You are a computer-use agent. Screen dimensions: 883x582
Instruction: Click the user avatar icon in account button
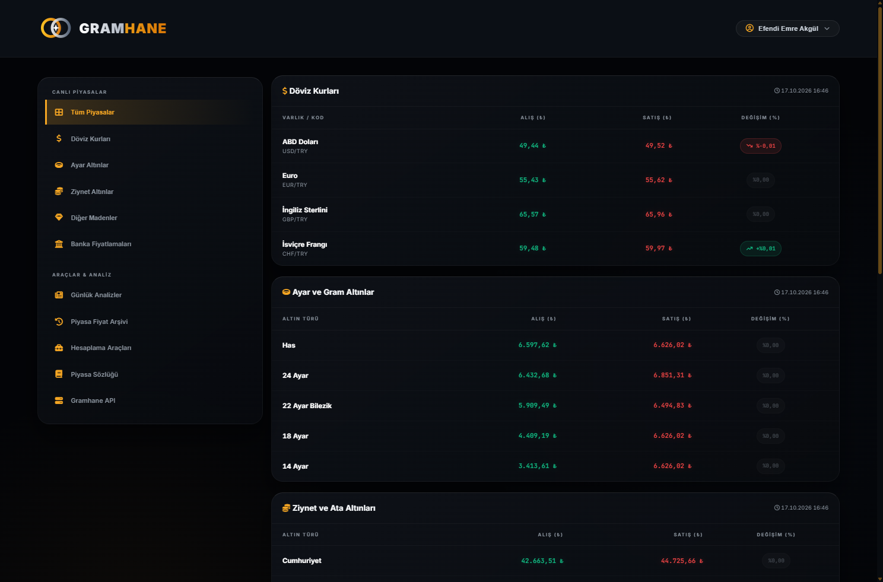click(x=749, y=28)
